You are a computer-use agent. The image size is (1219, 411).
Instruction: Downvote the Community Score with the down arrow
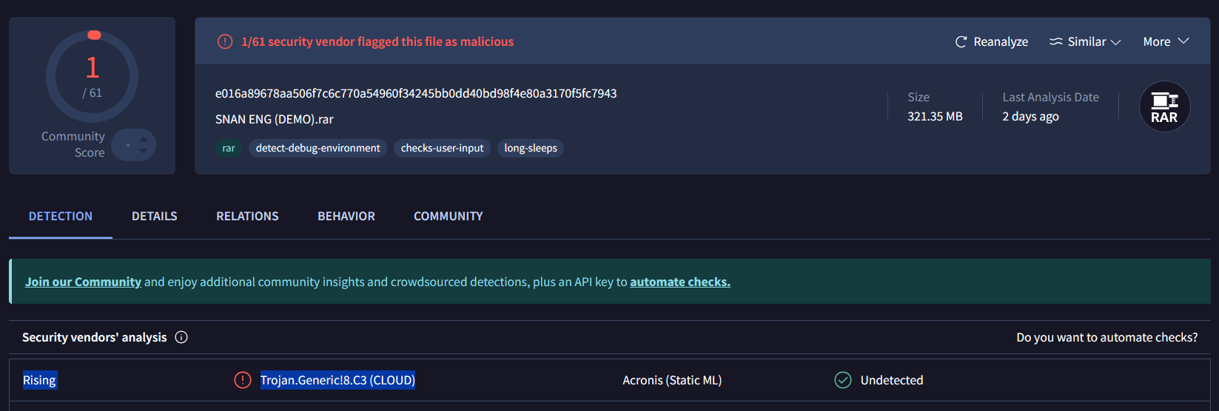[144, 151]
